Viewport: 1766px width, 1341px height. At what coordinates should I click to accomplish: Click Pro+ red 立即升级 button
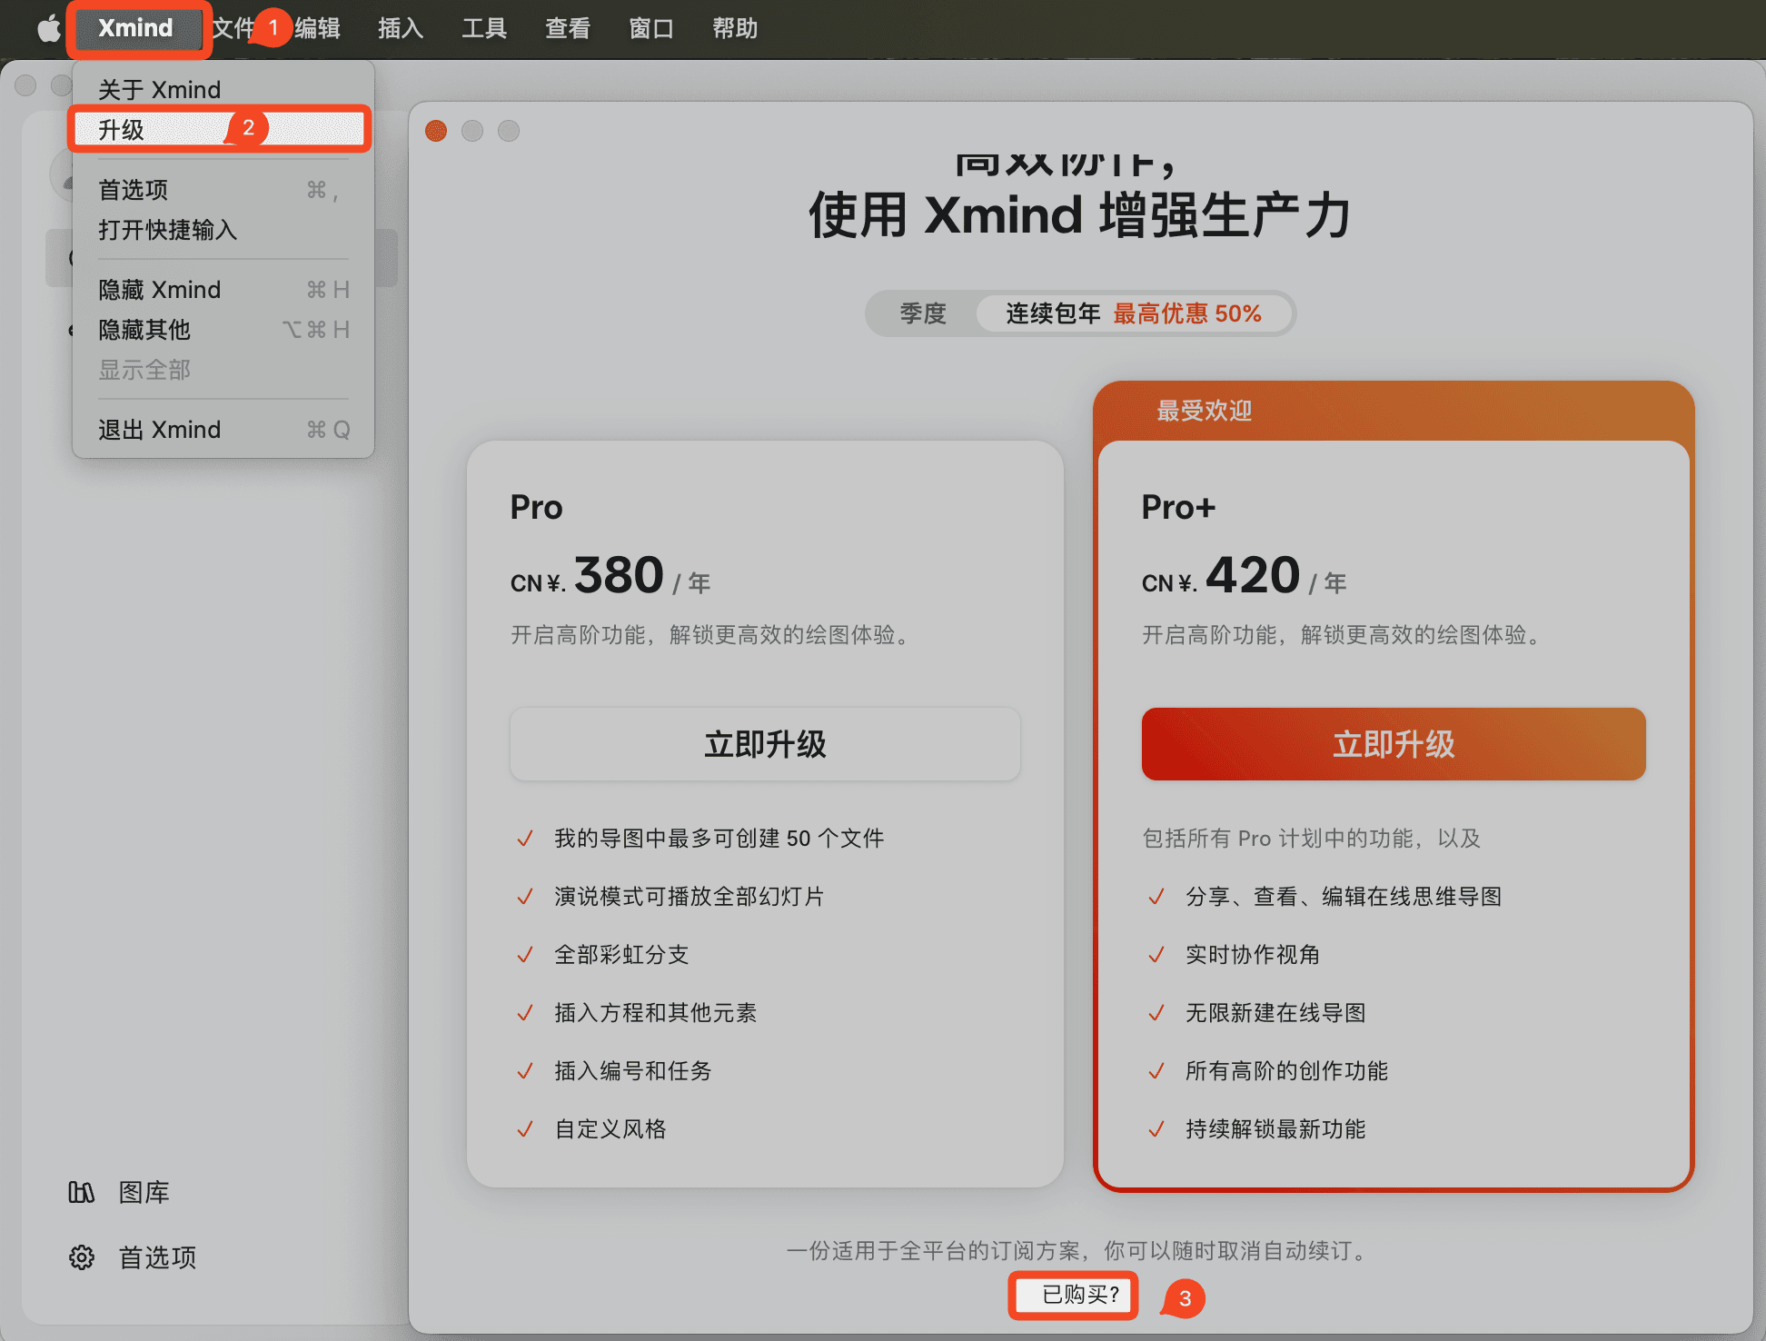1393,744
